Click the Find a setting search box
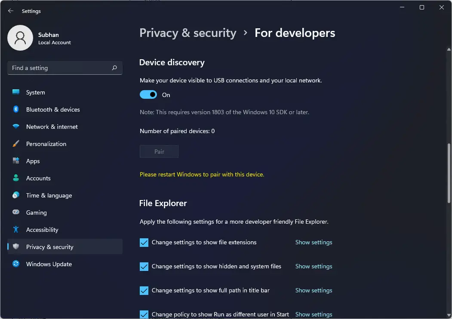The height and width of the screenshot is (319, 452). point(65,68)
